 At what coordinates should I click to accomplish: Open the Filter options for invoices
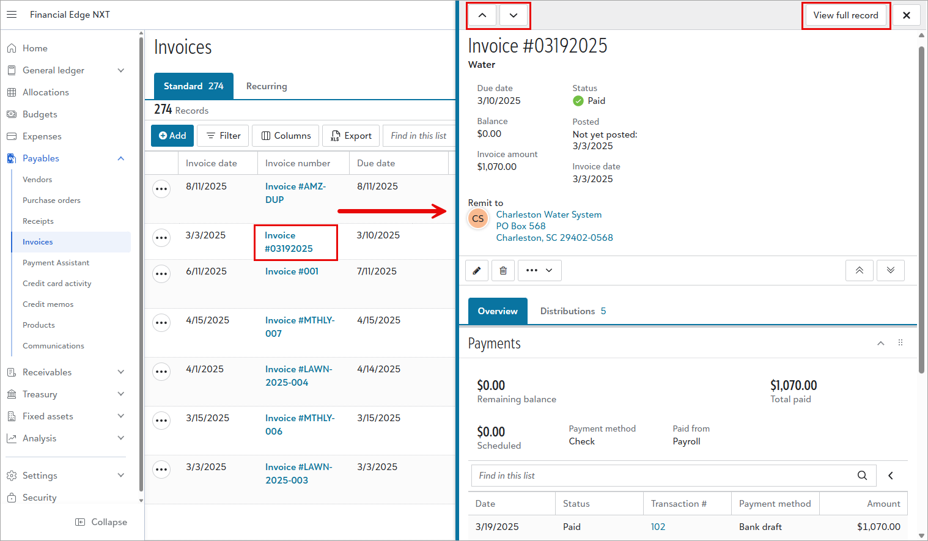[x=223, y=135]
